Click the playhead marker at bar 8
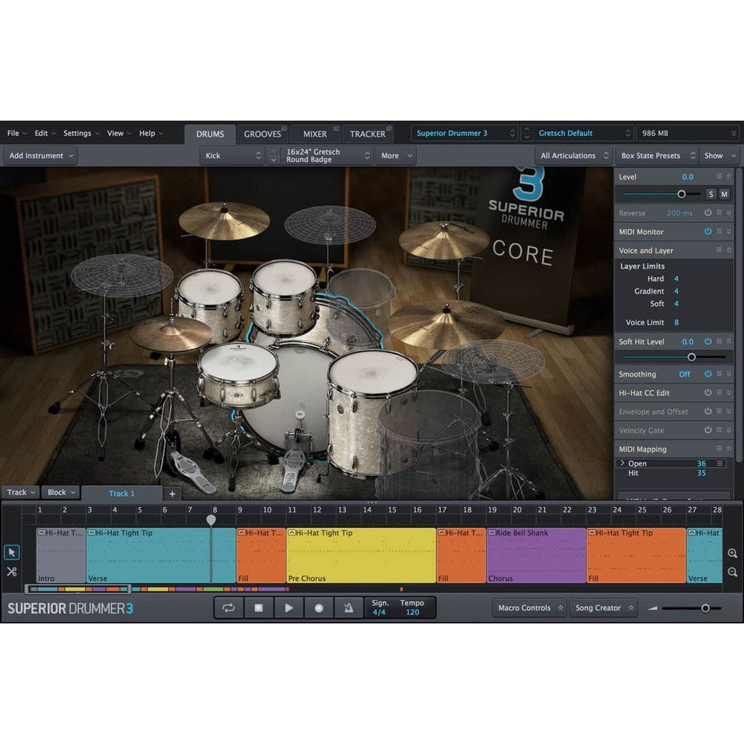This screenshot has height=744, width=744. click(x=211, y=520)
